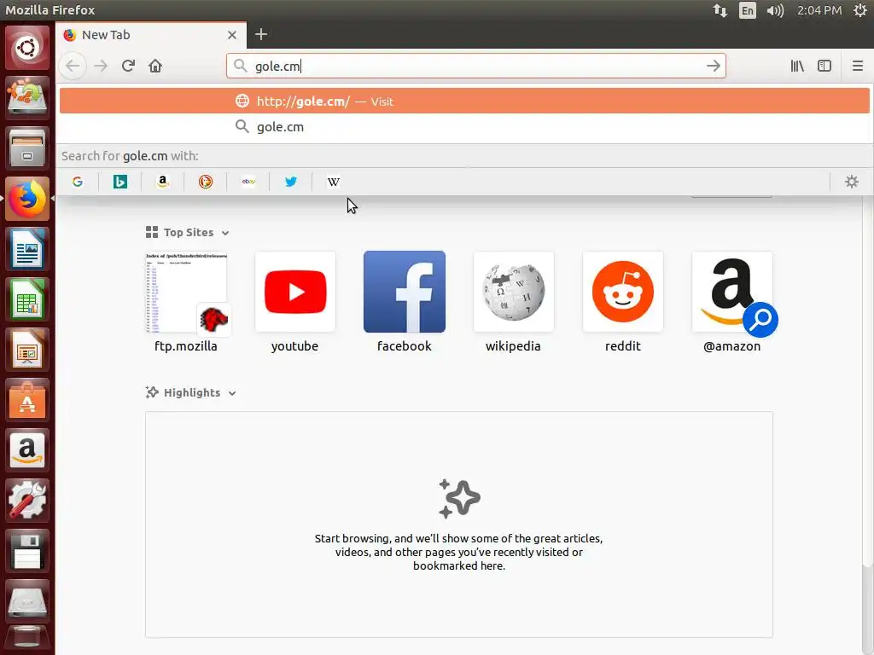Screen dimensions: 874x655
Task: Search gole.cm with Wikipedia
Action: 334,182
